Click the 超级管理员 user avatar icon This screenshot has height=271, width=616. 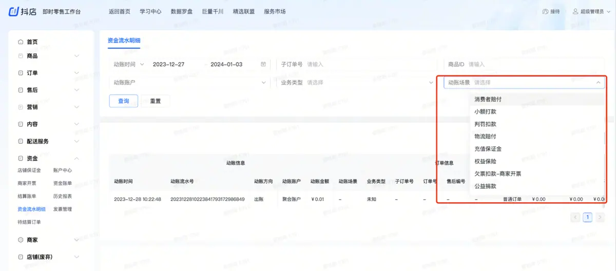(x=575, y=11)
